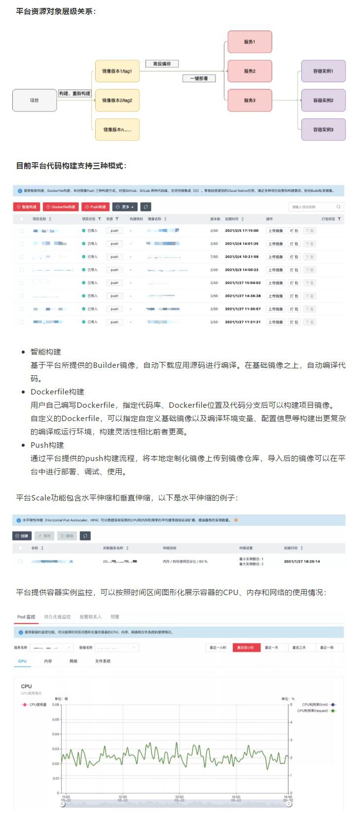The image size is (358, 817).
Task: Check the row created 2021/1/27 15:04:02
Action: click(21, 283)
